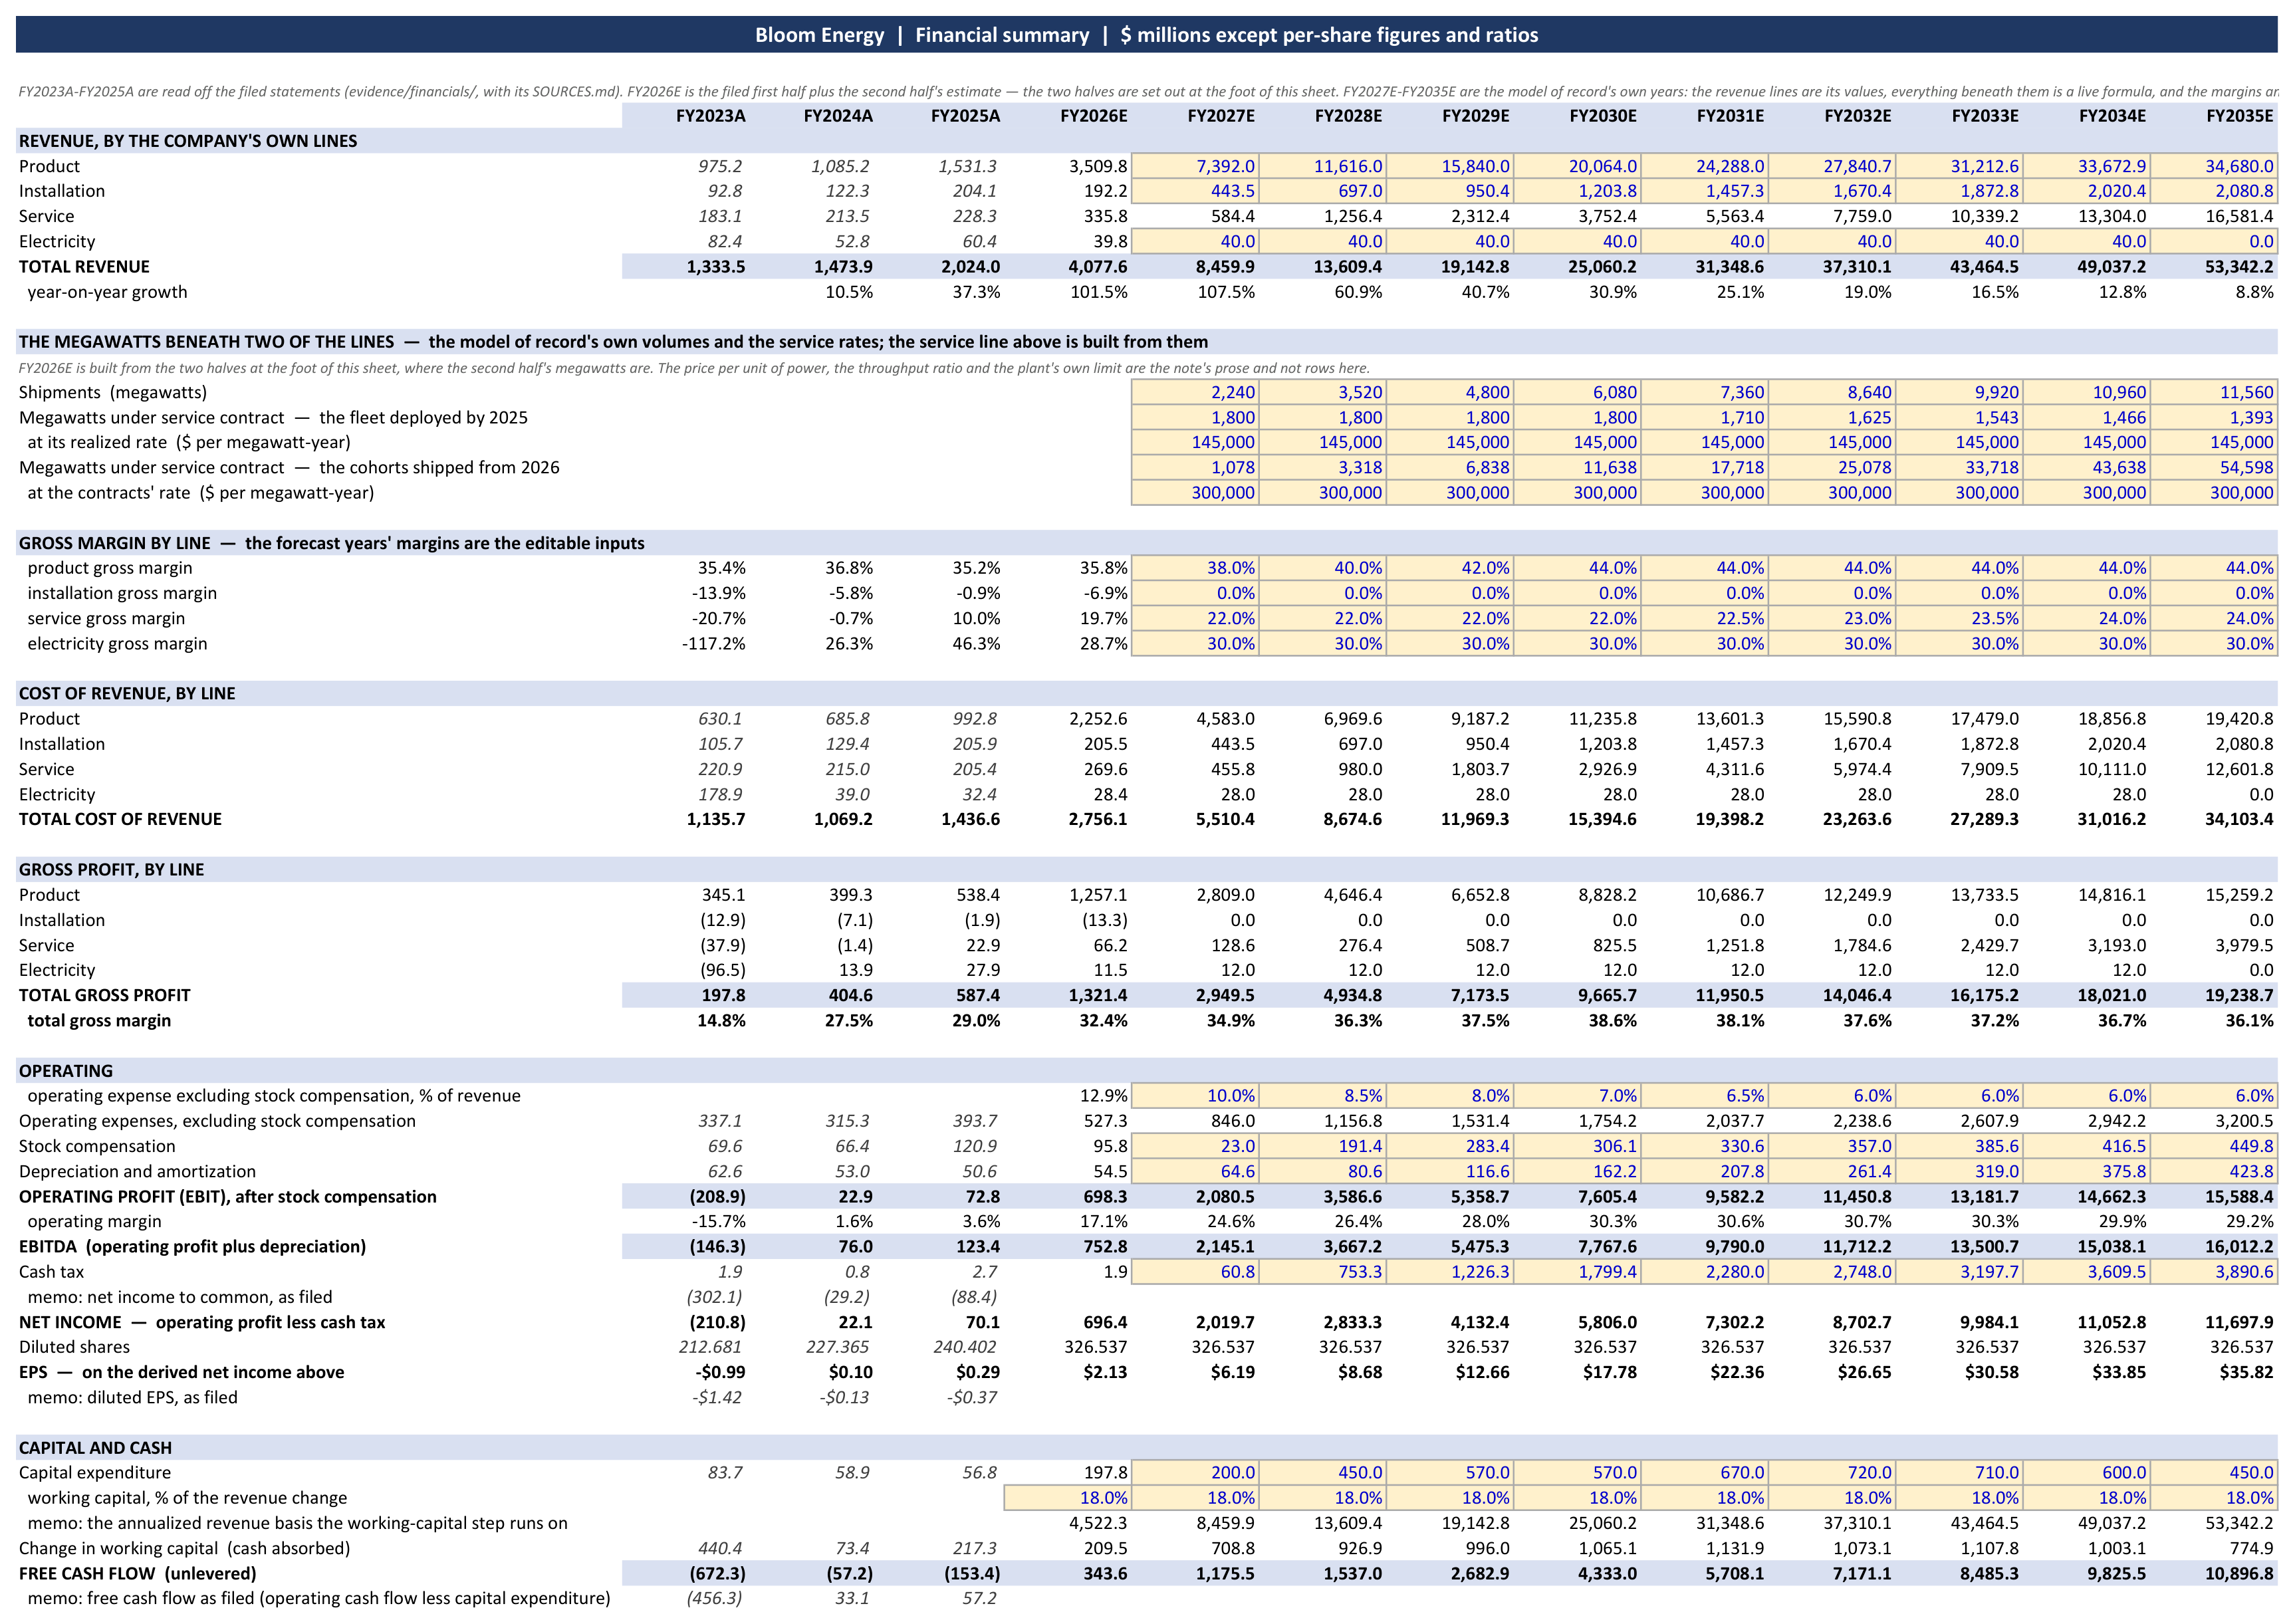Click the FY2026E working capital percent input 18.0%
Viewport: 2295px width, 1624px height.
(x=1067, y=1498)
